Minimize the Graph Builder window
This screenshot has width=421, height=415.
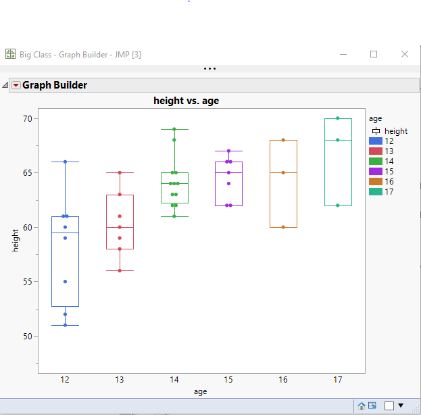coord(343,54)
